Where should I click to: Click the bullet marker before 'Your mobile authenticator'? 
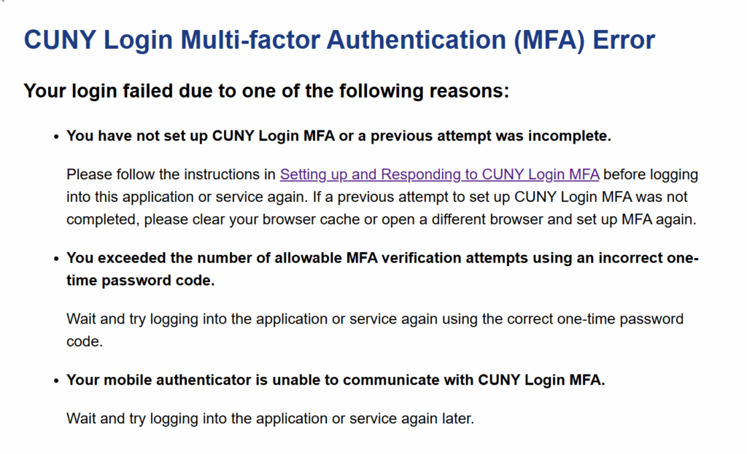click(x=56, y=381)
